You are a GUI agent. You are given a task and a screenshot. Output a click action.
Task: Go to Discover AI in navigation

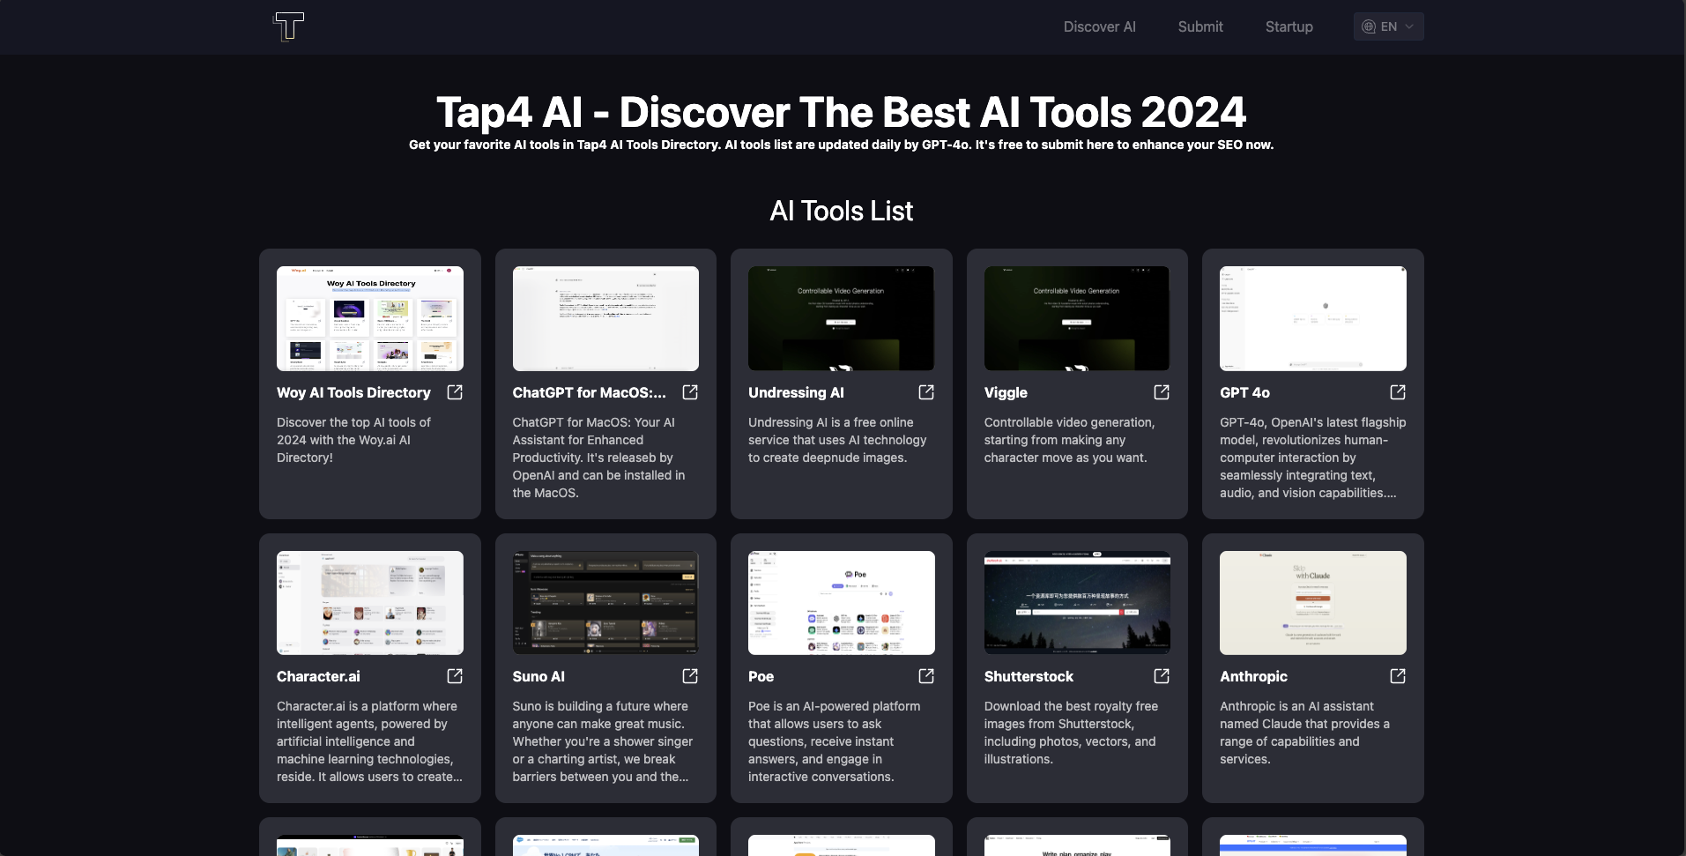pos(1099,26)
